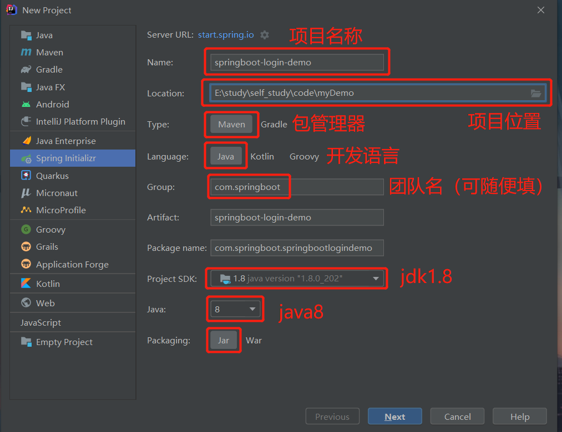Select Gradle project type
Viewport: 562px width, 432px height.
[x=274, y=124]
